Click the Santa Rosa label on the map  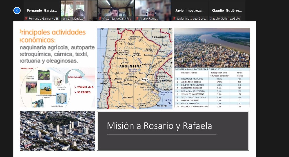pyautogui.click(x=127, y=97)
